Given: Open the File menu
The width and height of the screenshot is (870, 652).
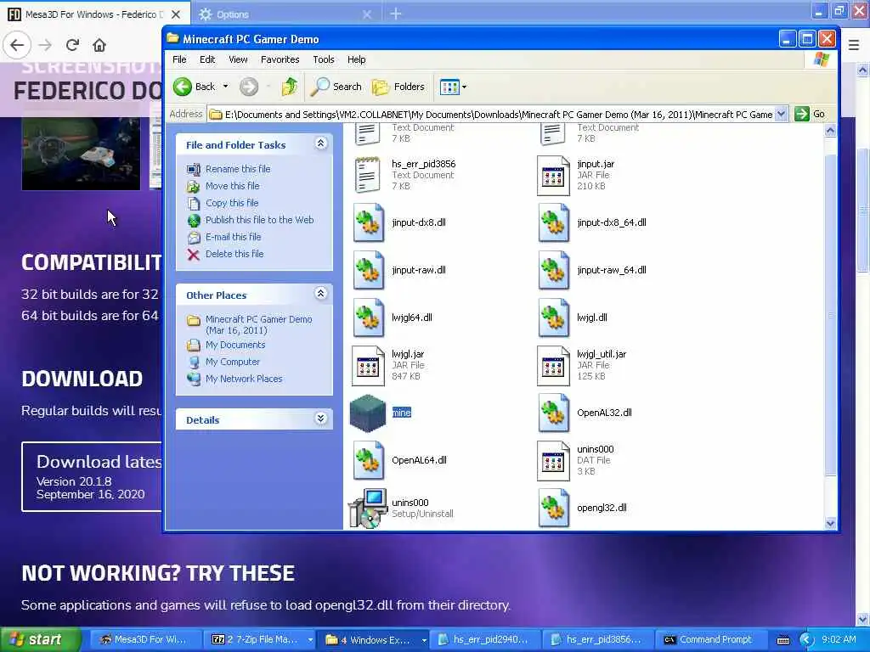Looking at the screenshot, I should (x=179, y=59).
